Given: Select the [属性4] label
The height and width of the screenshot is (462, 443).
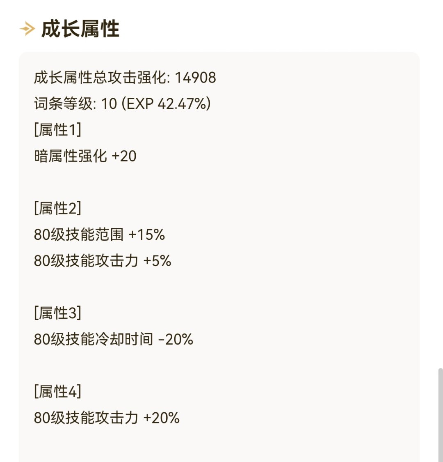Looking at the screenshot, I should 58,392.
